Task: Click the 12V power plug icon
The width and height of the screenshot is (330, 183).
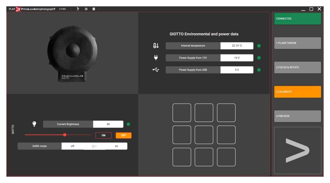Action: (x=156, y=58)
